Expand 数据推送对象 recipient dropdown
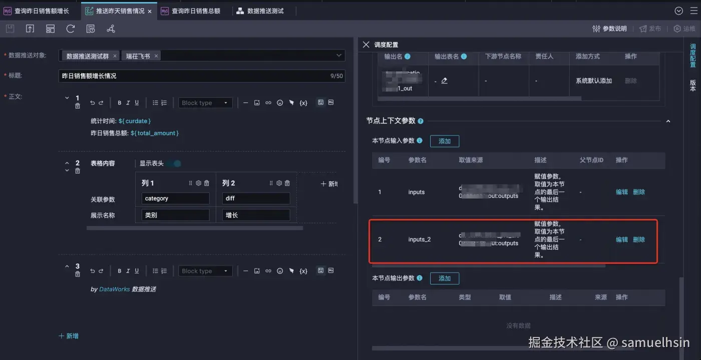 [x=339, y=55]
